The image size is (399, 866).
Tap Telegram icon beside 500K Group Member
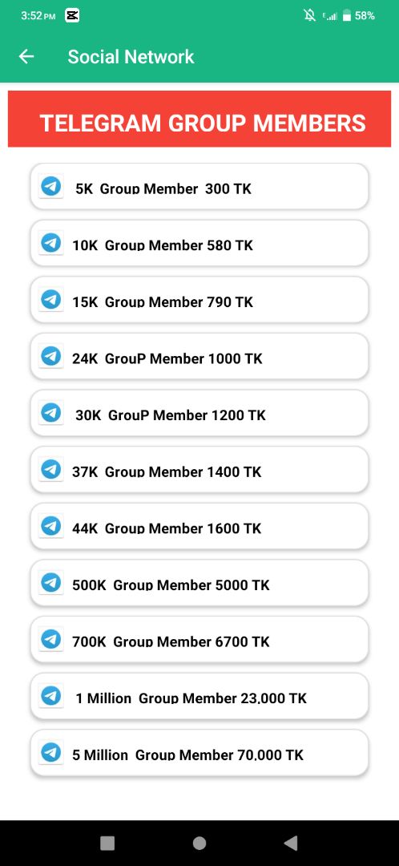pyautogui.click(x=51, y=582)
